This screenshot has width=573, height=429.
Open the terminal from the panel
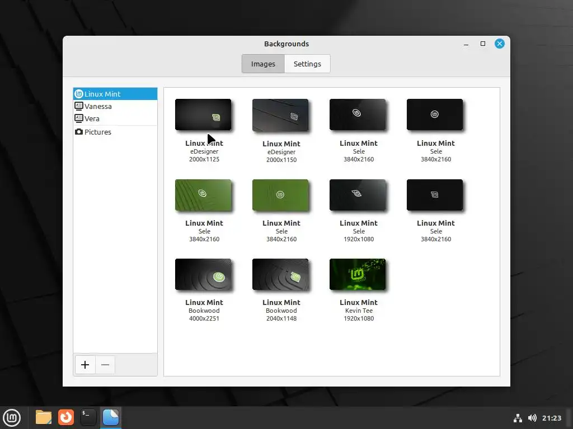click(x=88, y=417)
